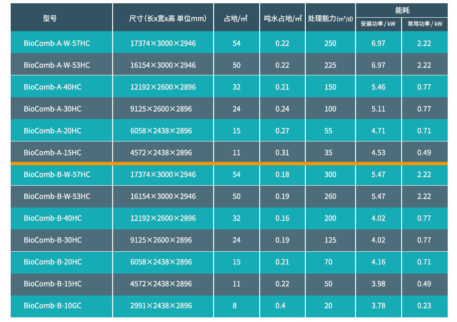Select model BioComb-B-W-57HC
The image size is (457, 322).
(x=57, y=174)
